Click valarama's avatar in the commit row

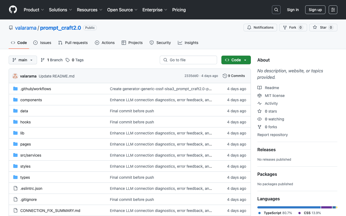(x=15, y=76)
